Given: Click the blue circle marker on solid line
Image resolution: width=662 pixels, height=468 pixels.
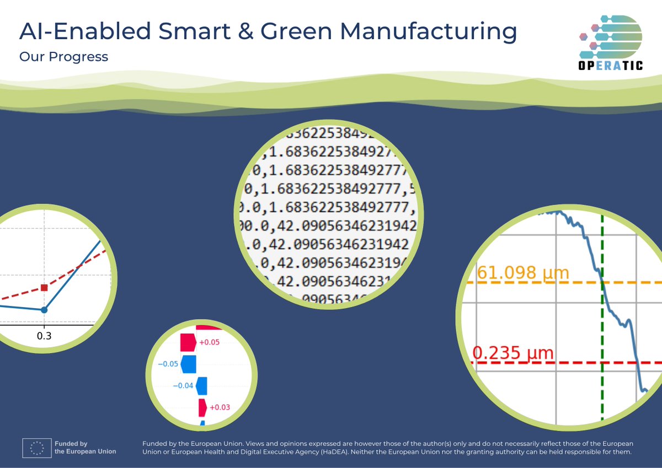Looking at the screenshot, I should [44, 310].
